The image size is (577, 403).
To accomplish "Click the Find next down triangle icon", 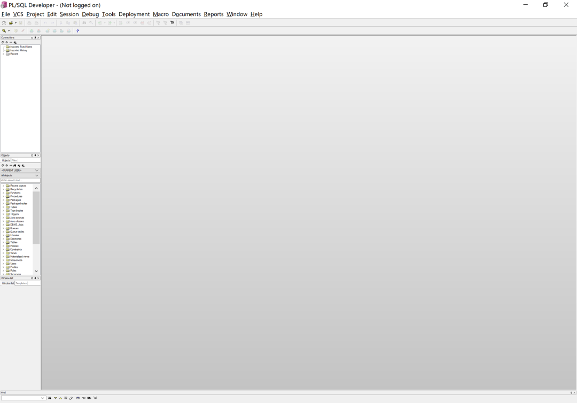I will [x=56, y=398].
